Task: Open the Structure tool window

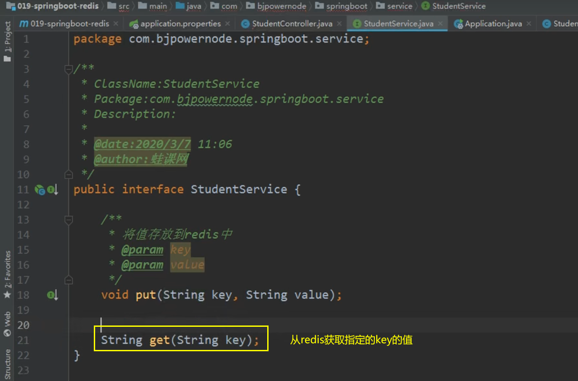Action: click(x=7, y=365)
